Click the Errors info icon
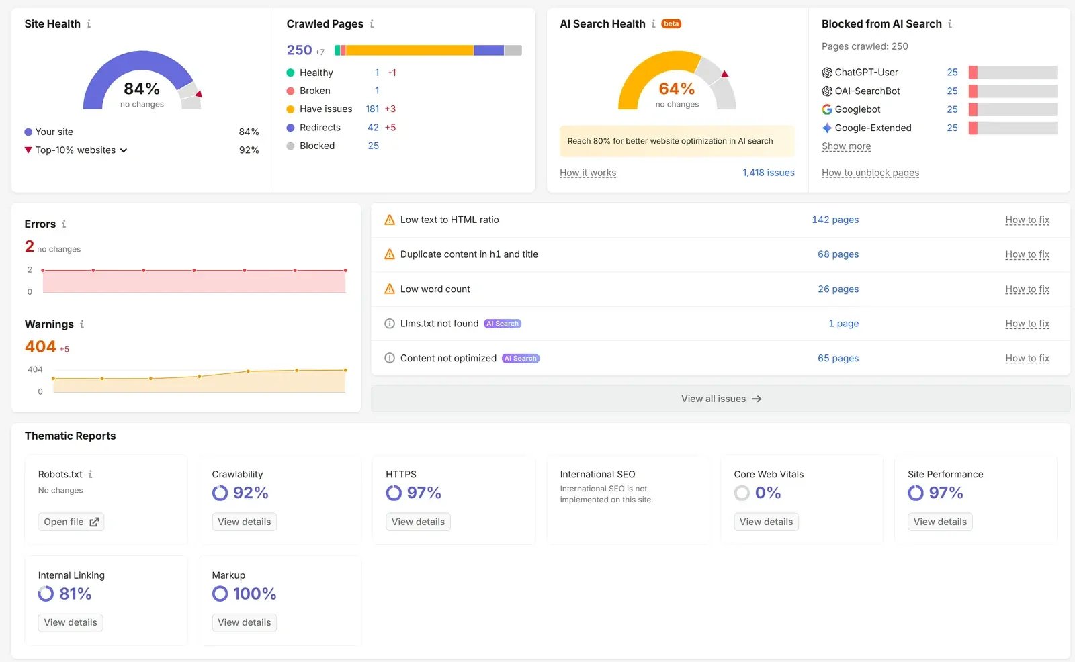This screenshot has width=1075, height=662. tap(64, 224)
